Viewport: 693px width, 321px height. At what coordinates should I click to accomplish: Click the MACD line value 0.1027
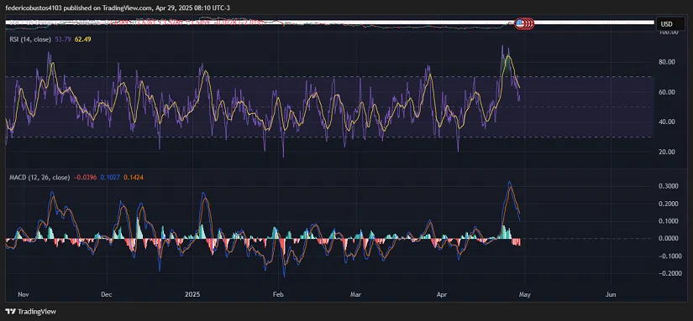[110, 177]
